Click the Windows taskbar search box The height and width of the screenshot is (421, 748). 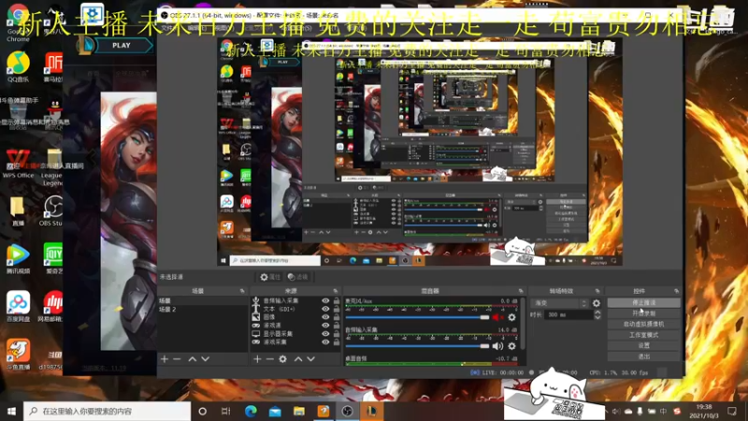click(x=107, y=411)
